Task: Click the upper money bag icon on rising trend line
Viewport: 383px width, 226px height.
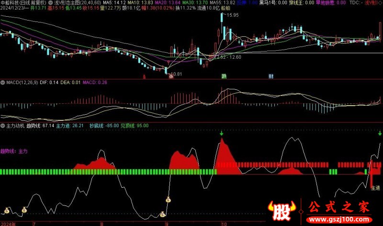Action: point(169,200)
